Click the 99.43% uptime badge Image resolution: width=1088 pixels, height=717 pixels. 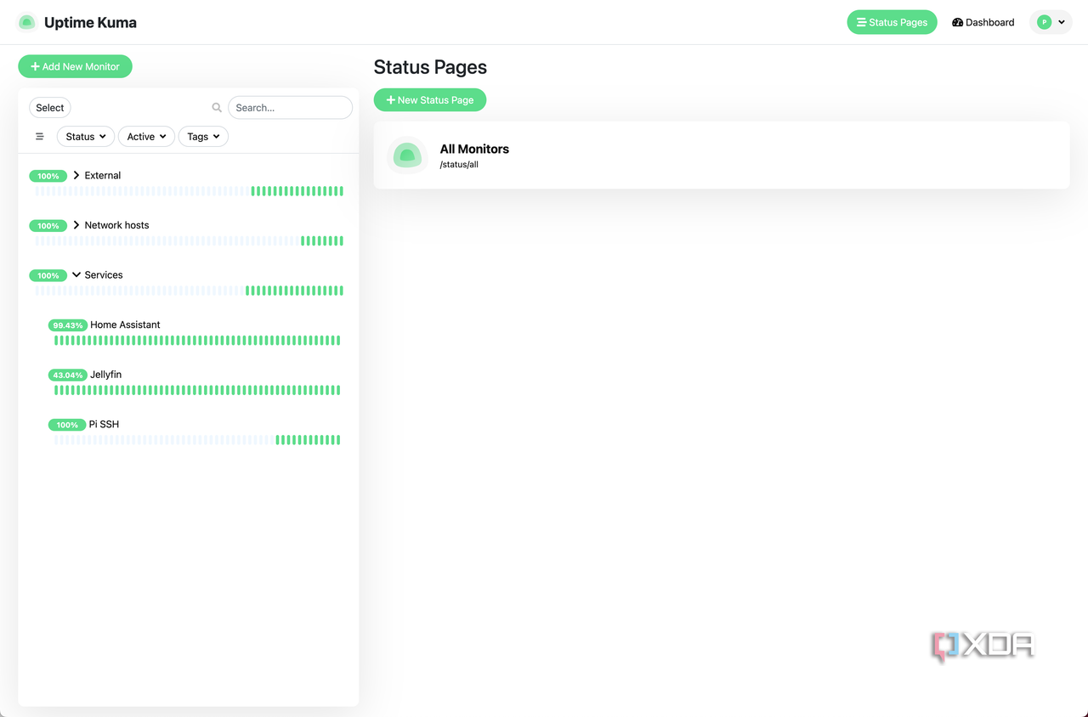tap(68, 325)
